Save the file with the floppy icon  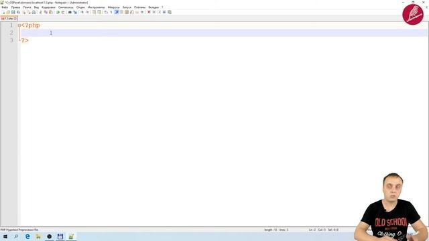click(13, 12)
